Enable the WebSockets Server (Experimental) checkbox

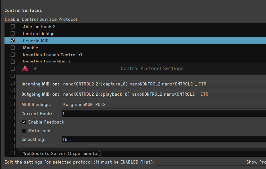[x=13, y=153]
